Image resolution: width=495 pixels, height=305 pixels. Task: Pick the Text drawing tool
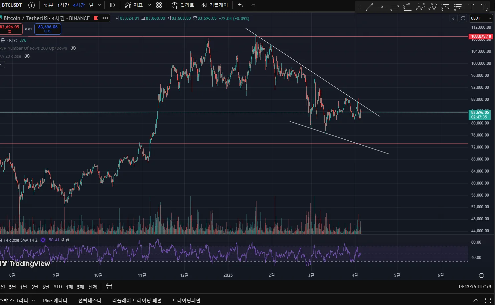coord(471,7)
